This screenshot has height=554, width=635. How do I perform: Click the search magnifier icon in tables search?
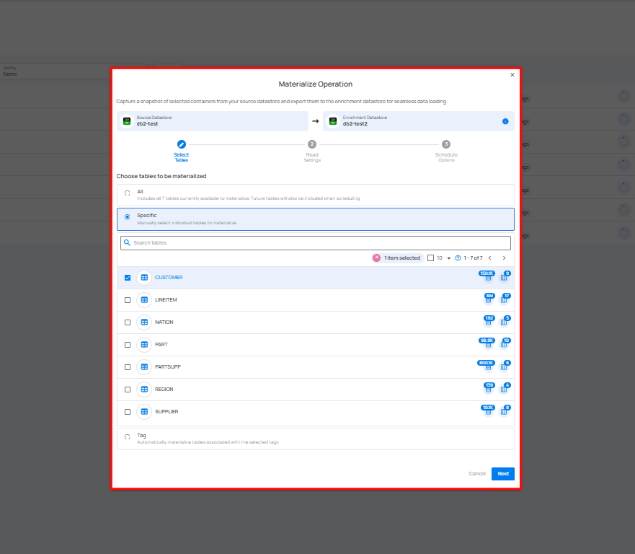click(x=128, y=242)
